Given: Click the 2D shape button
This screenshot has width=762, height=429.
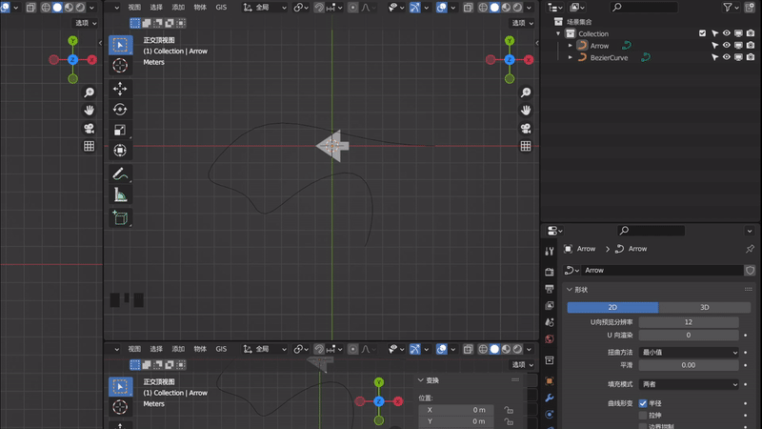Looking at the screenshot, I should click(612, 307).
